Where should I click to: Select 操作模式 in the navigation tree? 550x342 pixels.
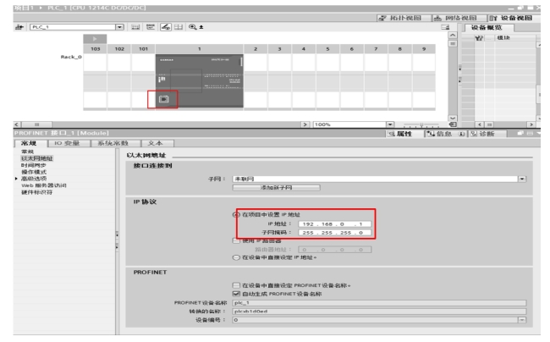(x=34, y=172)
